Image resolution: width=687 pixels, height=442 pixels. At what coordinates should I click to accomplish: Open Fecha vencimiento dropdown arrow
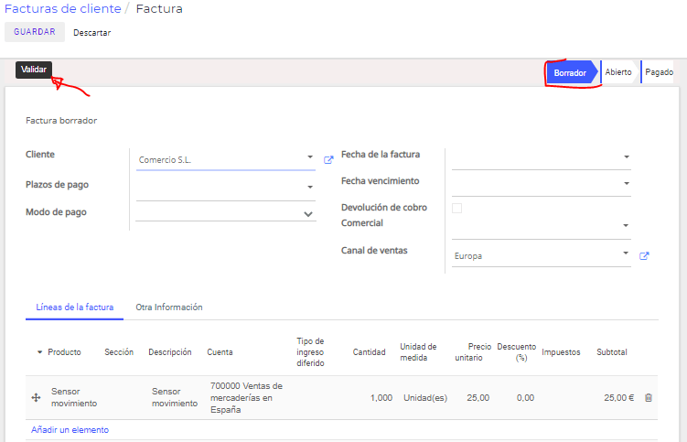click(627, 183)
